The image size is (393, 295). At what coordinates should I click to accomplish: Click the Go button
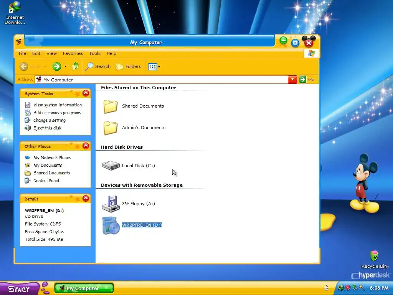tap(307, 80)
